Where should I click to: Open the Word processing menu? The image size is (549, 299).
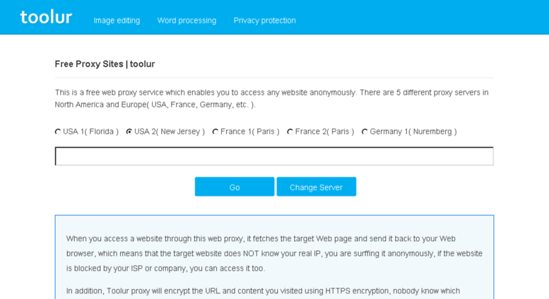pos(187,20)
